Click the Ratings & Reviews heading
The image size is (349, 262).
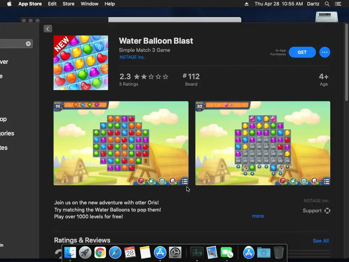point(82,240)
